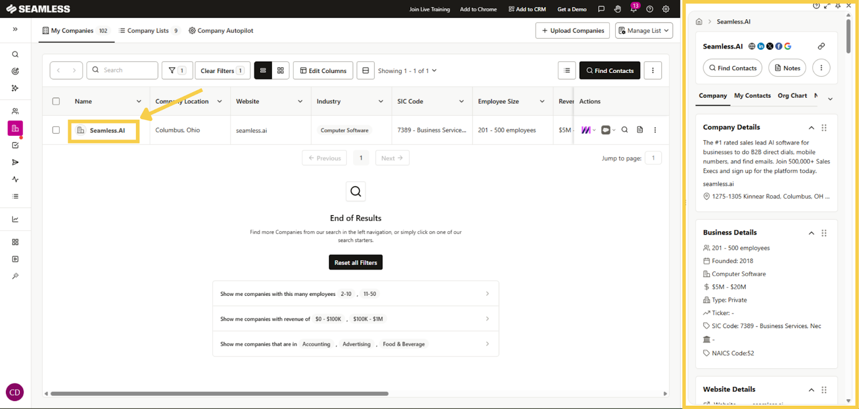Open the help question mark in top bar
This screenshot has width=859, height=409.
[650, 9]
